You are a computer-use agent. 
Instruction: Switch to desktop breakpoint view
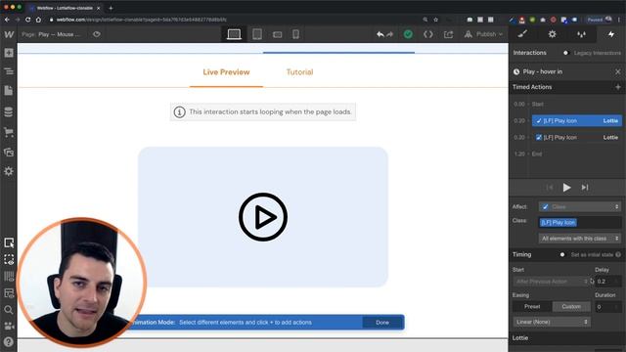(234, 34)
